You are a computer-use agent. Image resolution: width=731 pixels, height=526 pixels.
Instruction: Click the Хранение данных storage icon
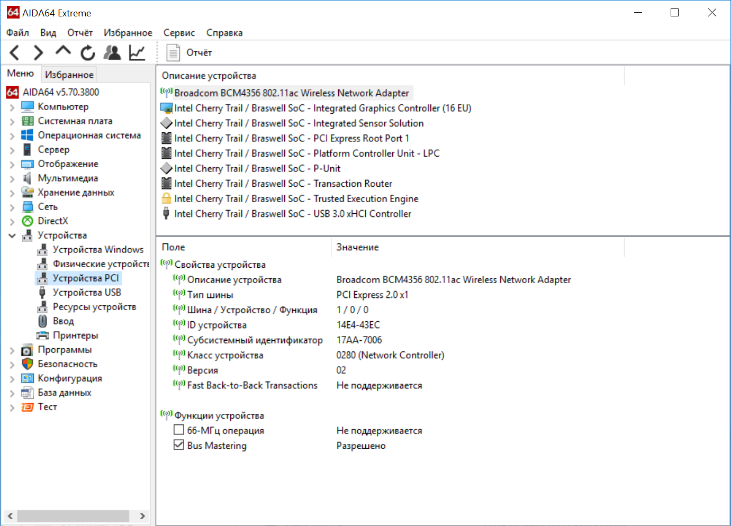coord(28,192)
